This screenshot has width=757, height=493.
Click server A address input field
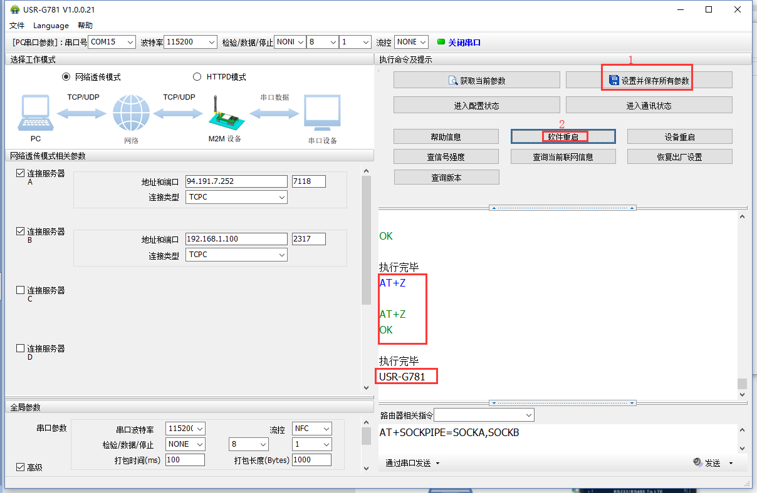(x=236, y=181)
